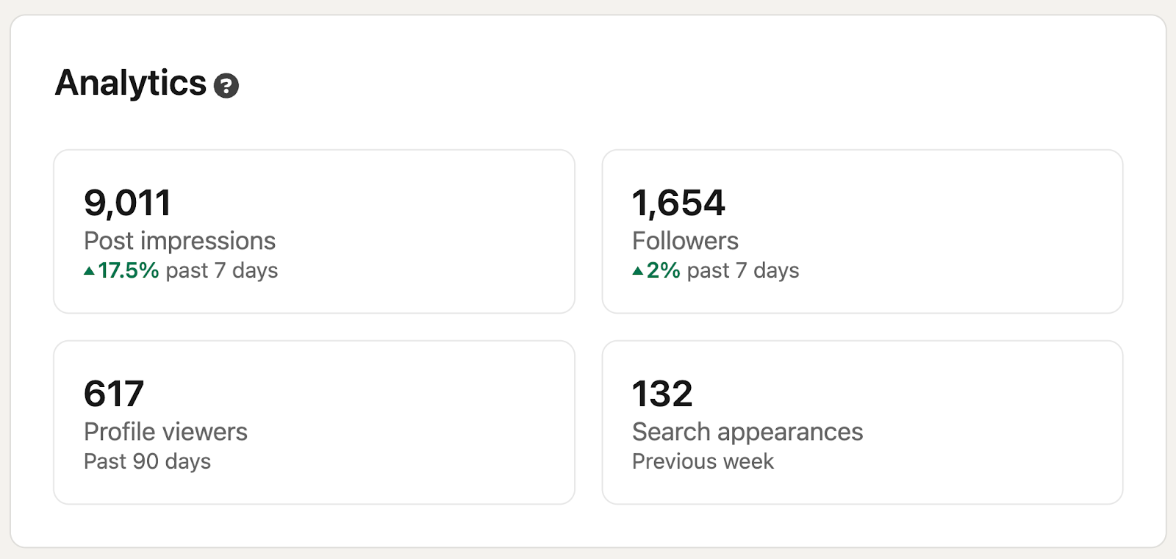Click the Profile viewers label

tap(166, 432)
